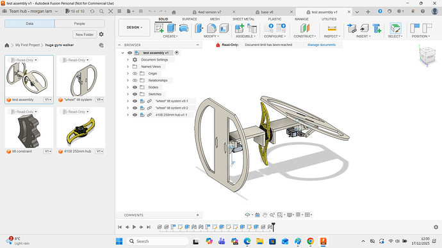Select the Press Pull tool
442x248 pixels.
199,28
